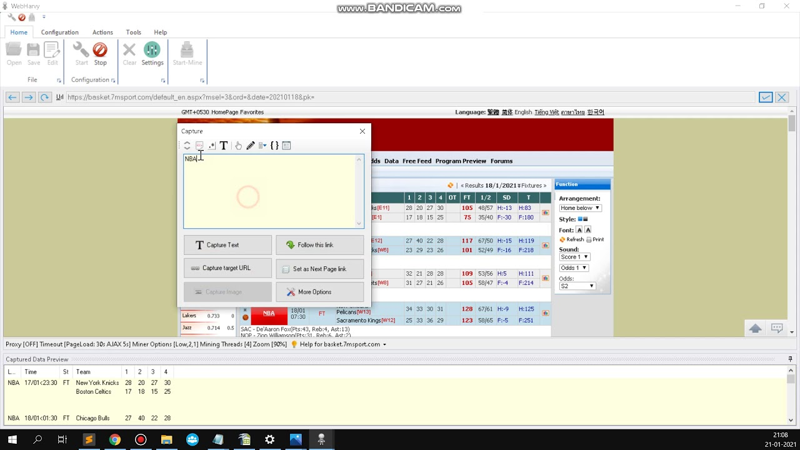Image resolution: width=800 pixels, height=450 pixels.
Task: Click the quick access wrench icon in title bar
Action: (11, 17)
